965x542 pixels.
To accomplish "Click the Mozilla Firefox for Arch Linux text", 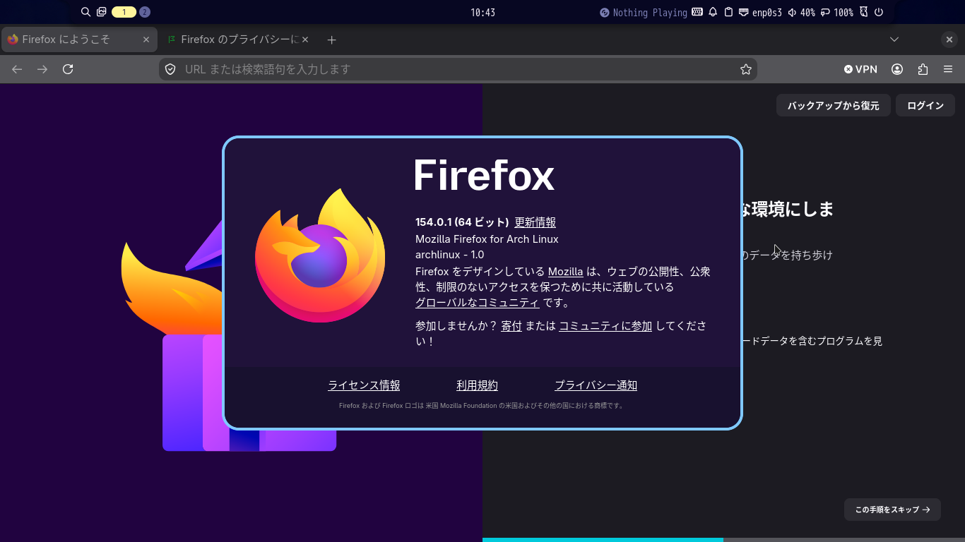I will (487, 239).
